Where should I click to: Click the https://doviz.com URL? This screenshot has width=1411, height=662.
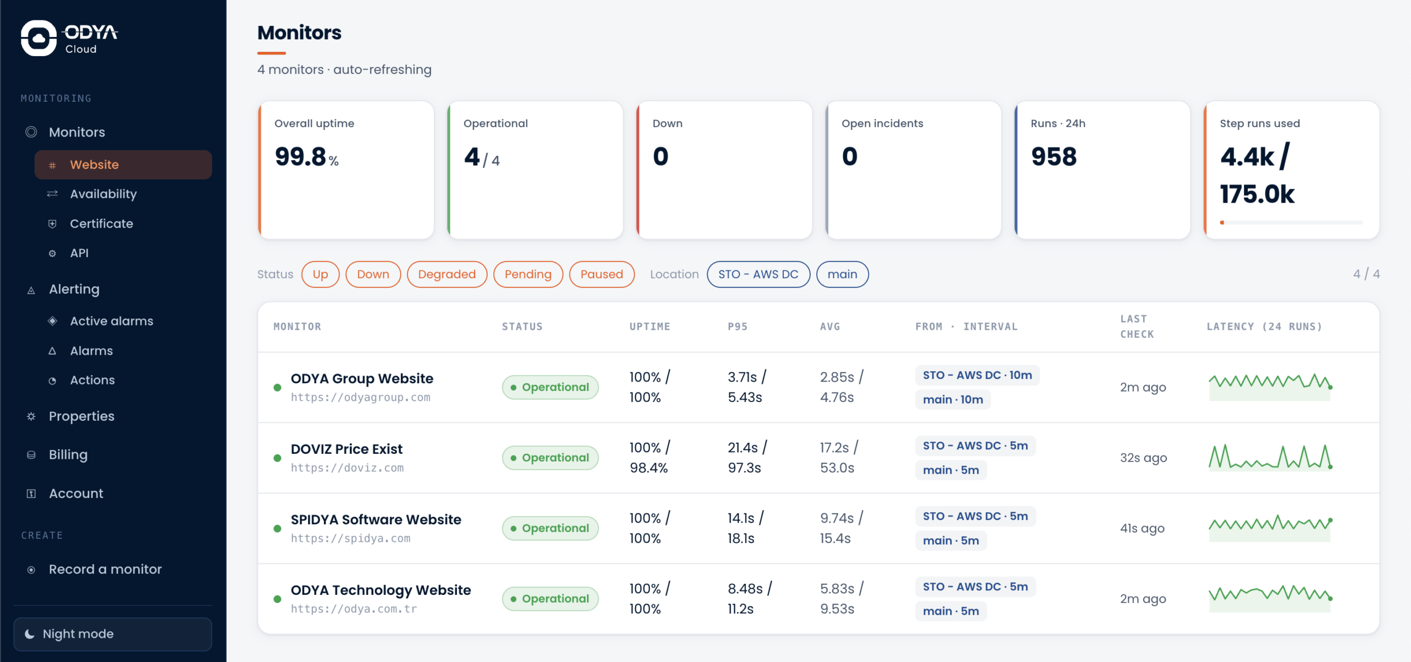pyautogui.click(x=347, y=468)
